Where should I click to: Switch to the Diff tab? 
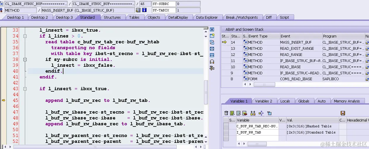point(269,17)
